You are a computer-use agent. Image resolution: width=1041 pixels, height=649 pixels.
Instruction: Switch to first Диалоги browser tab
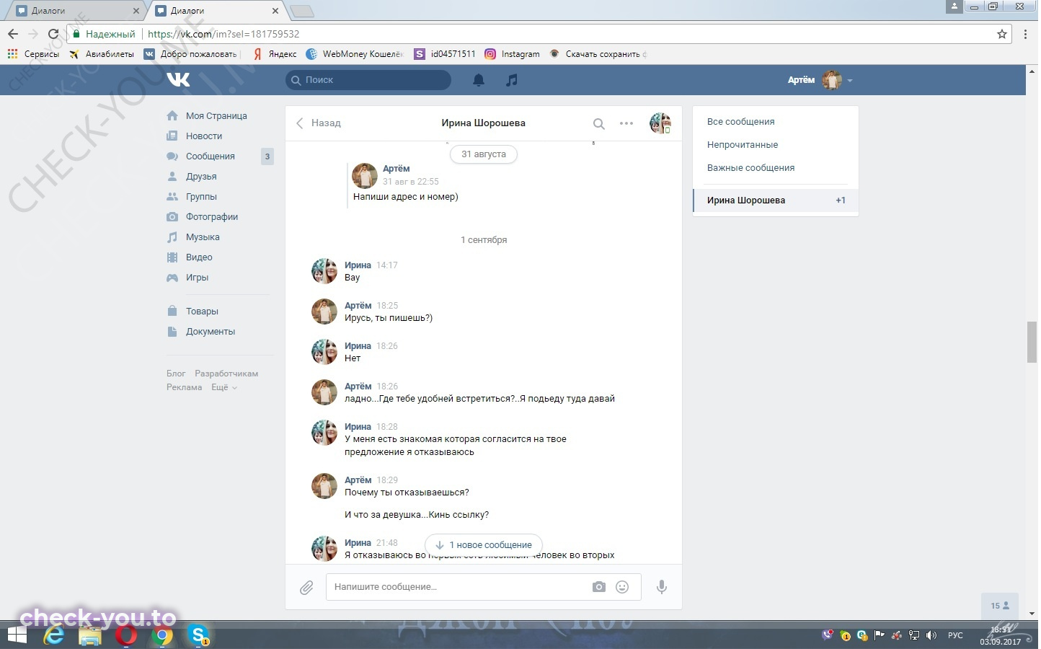click(x=76, y=11)
